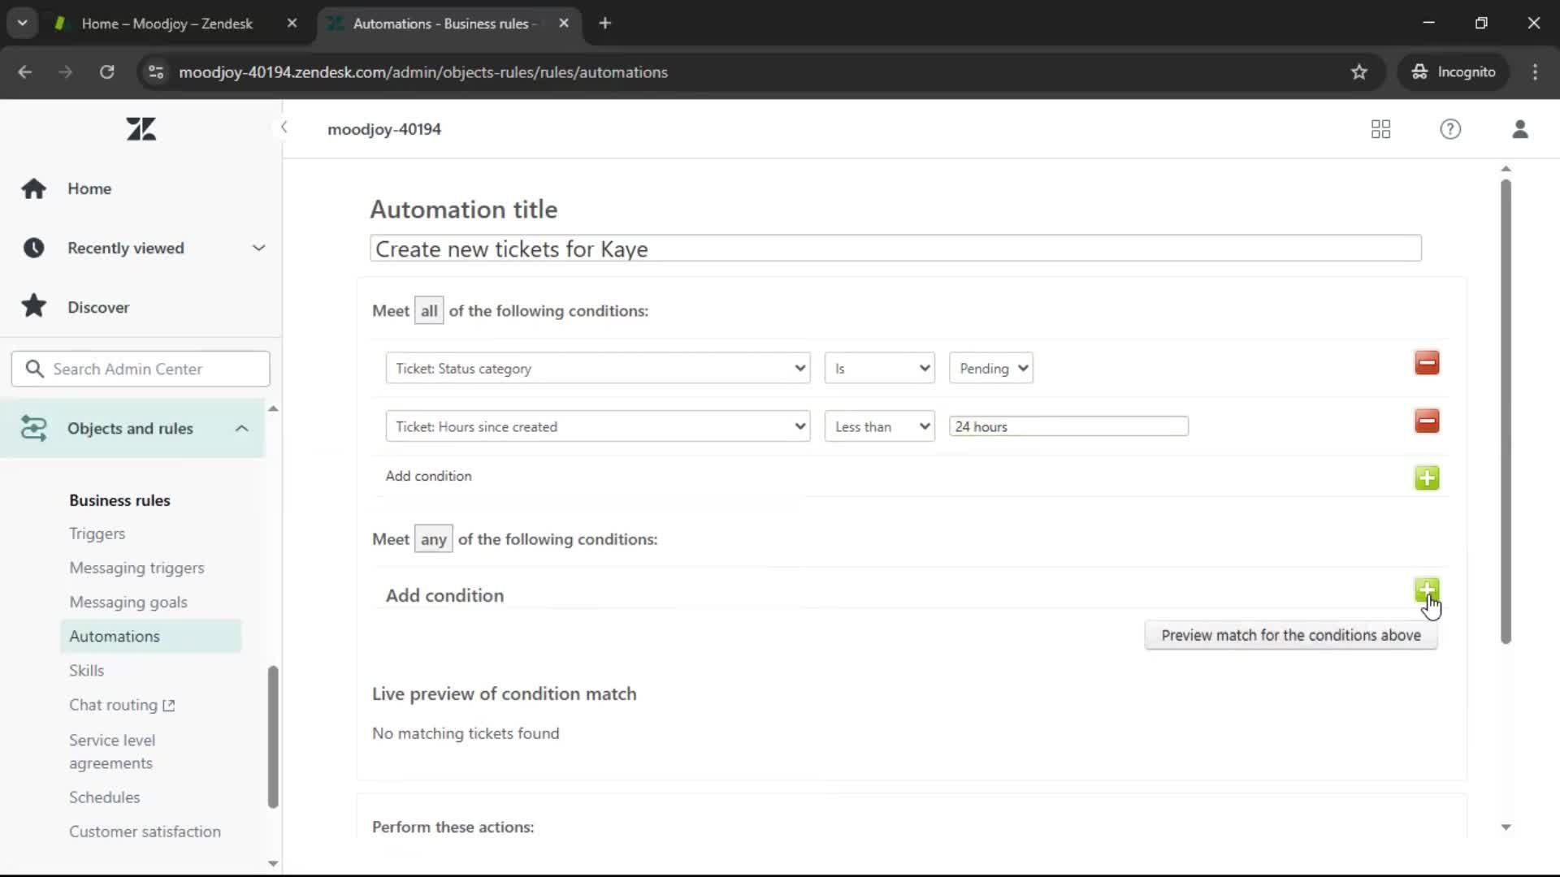Add condition to the 'any' section
Viewport: 1560px width, 877px height.
pyautogui.click(x=1427, y=590)
